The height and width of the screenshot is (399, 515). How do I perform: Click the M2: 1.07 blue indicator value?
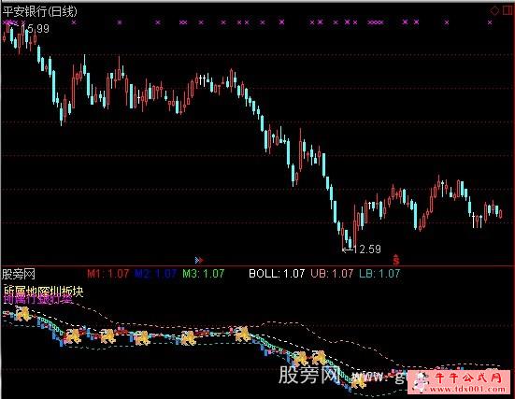click(156, 274)
